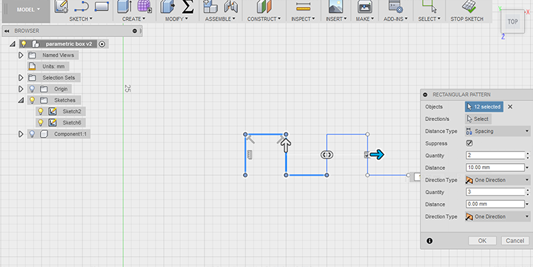The image size is (533, 267).
Task: Click the Offset Plane construct icon
Action: click(264, 6)
